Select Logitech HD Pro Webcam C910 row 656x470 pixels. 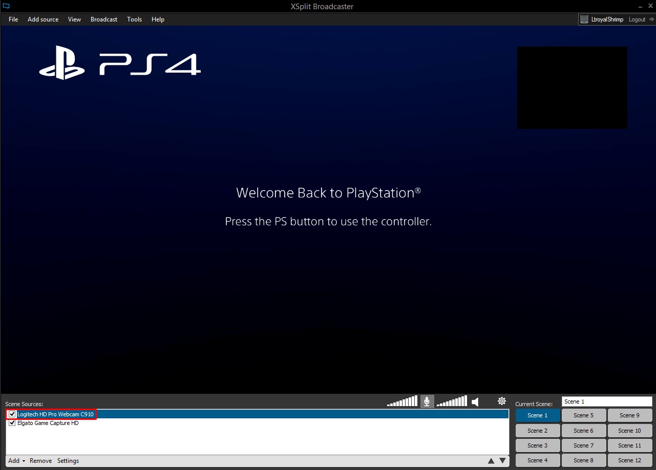pos(258,414)
